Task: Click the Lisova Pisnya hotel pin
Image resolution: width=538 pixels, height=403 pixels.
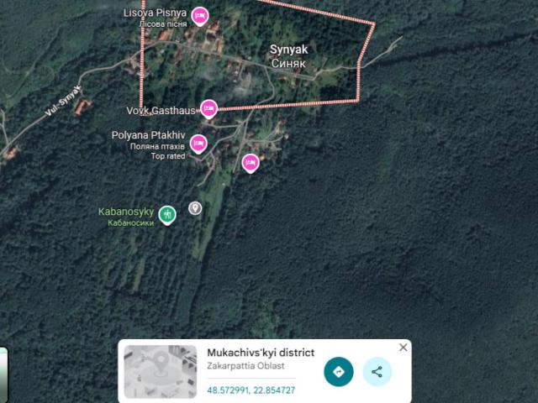Action: pyautogui.click(x=200, y=16)
